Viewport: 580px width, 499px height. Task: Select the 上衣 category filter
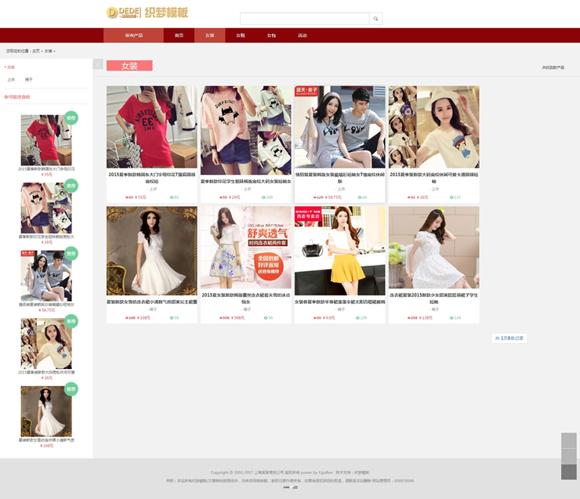point(11,79)
